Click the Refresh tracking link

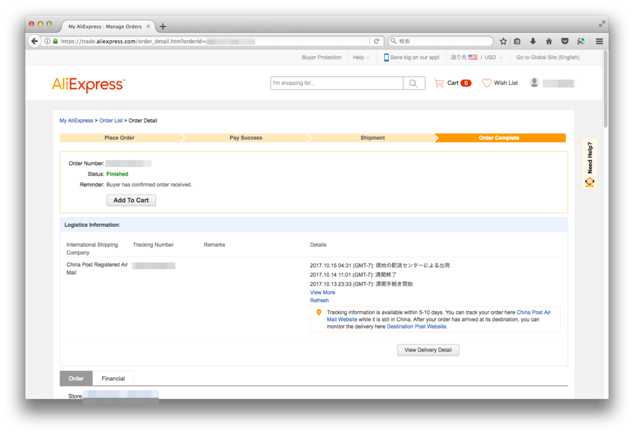[319, 300]
